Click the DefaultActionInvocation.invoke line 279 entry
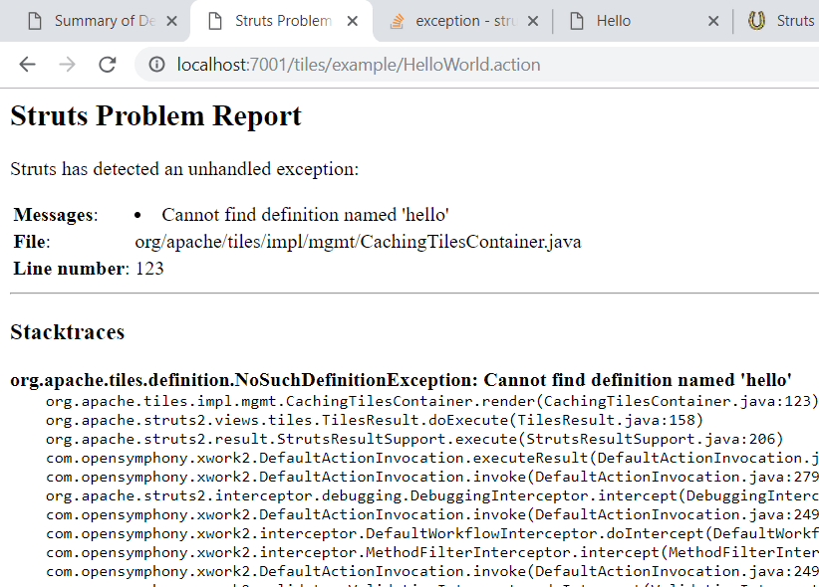Screen dimensions: 819x587 pos(432,477)
